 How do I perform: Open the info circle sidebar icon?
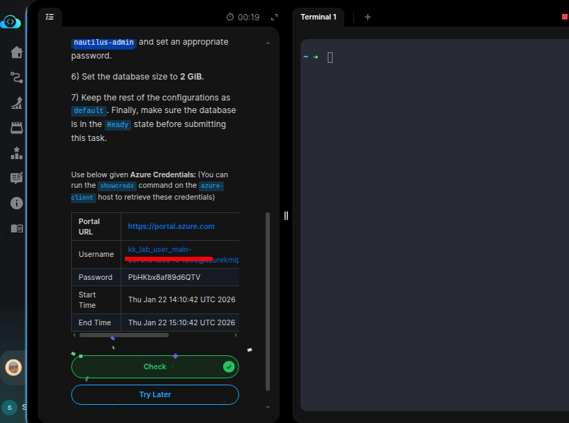pos(16,203)
